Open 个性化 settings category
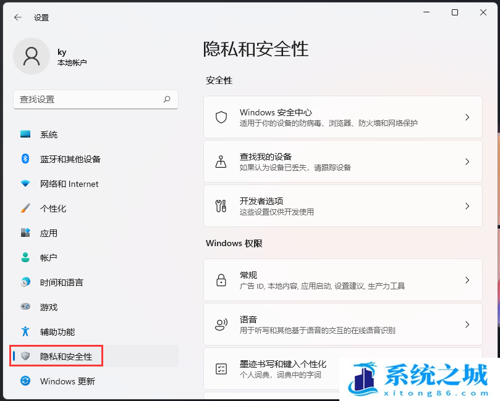Screen dimensions: 500x401 pyautogui.click(x=95, y=208)
